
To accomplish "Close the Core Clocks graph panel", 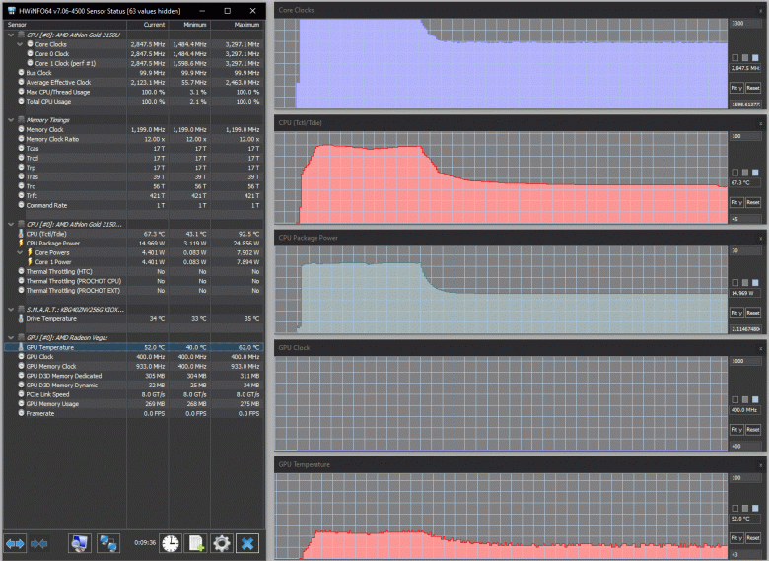I will coord(761,10).
